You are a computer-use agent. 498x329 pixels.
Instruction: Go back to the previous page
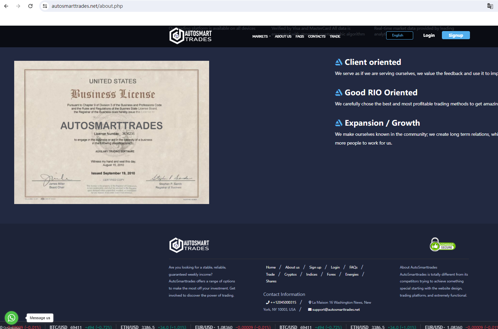click(x=6, y=6)
